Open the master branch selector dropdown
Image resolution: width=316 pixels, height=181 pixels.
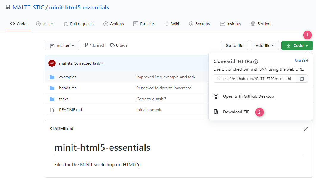62,45
